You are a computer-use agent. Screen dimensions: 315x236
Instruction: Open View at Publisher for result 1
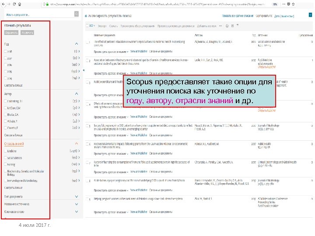click(139, 52)
